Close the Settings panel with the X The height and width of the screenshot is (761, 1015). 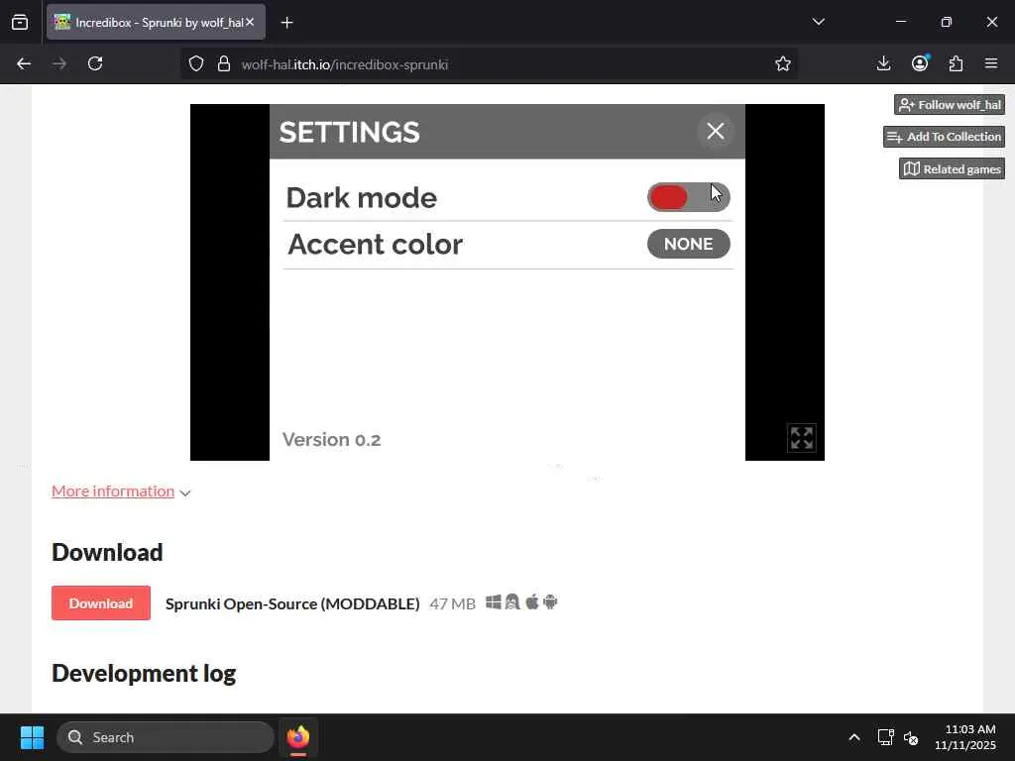coord(716,132)
